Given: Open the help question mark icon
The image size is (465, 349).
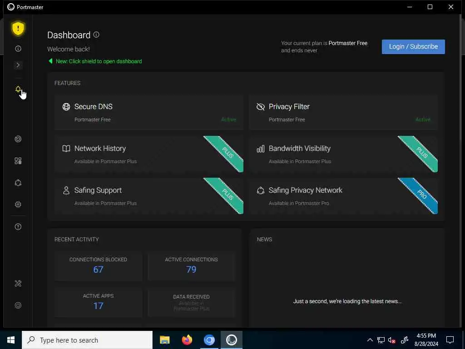Looking at the screenshot, I should pos(18,227).
